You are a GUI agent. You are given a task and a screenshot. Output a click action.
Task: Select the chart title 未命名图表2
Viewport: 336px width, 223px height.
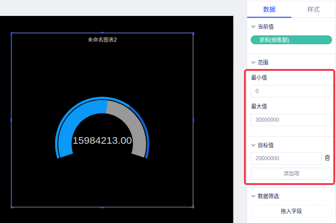[102, 40]
